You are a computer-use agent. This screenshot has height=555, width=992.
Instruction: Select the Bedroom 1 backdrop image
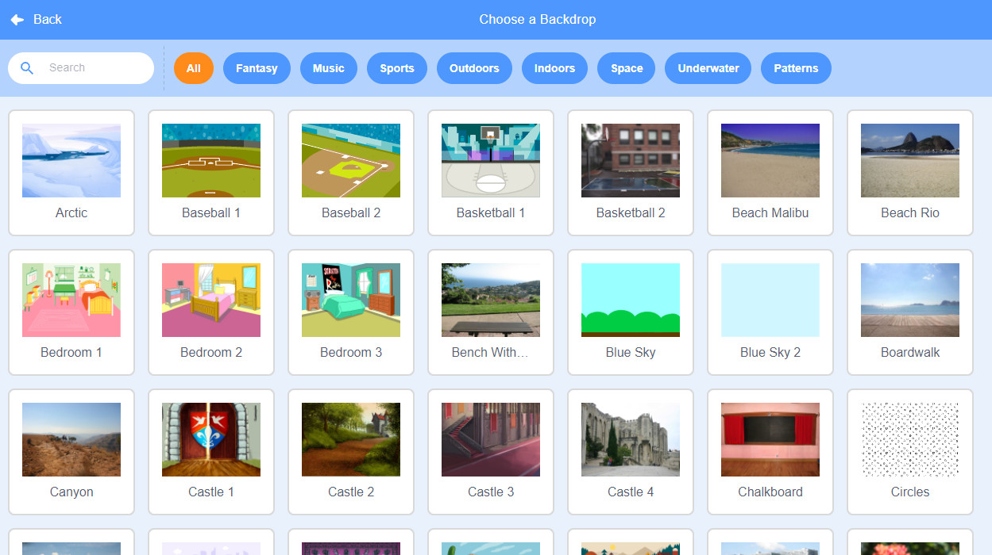(x=71, y=300)
